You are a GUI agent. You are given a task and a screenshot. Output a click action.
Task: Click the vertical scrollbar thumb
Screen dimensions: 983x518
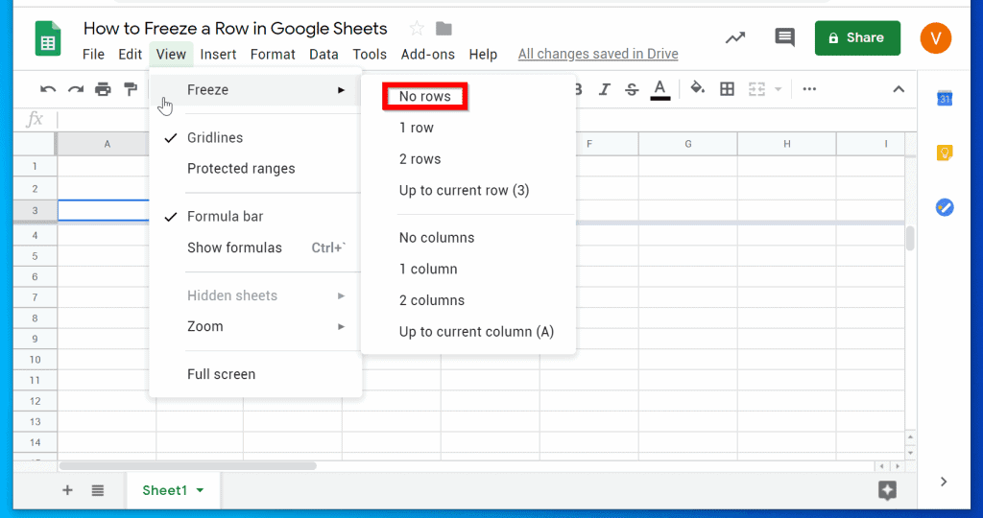[910, 238]
